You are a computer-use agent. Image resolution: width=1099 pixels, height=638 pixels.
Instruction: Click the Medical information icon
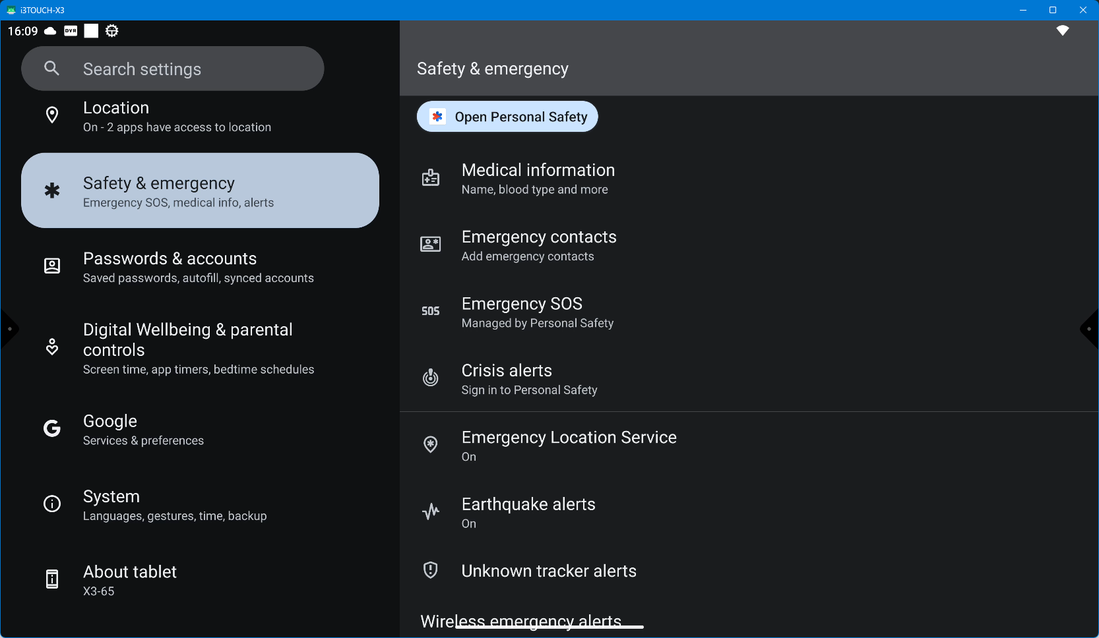[430, 178]
